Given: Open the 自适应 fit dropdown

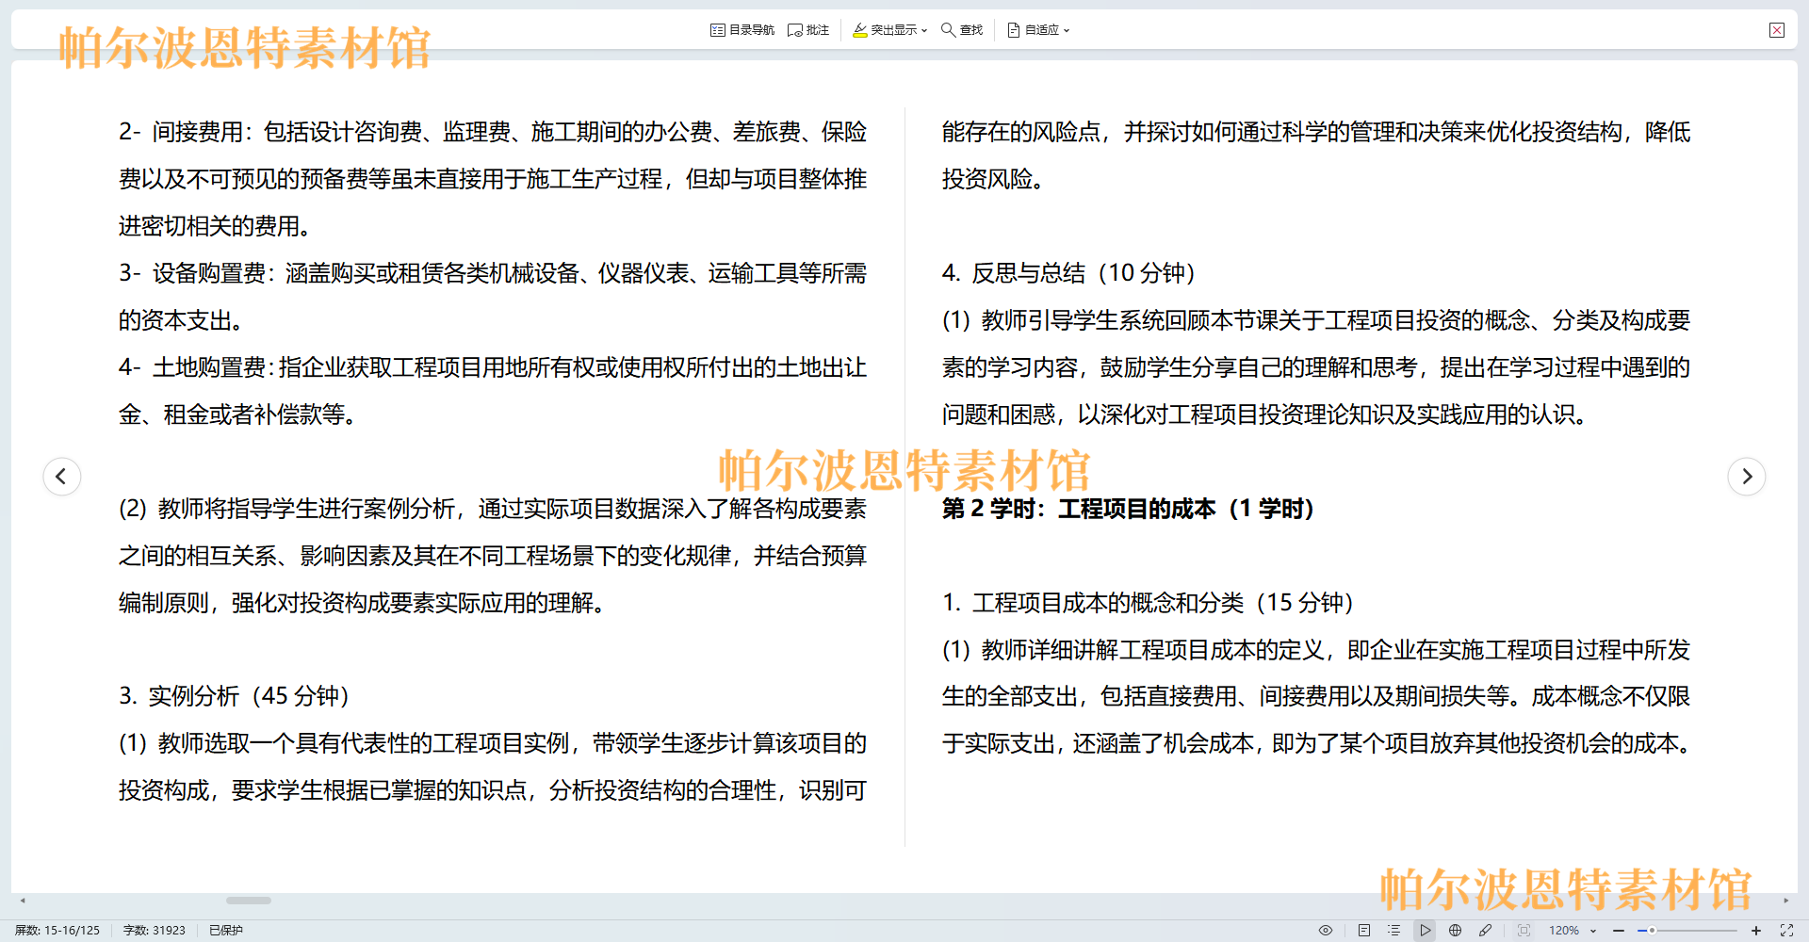Looking at the screenshot, I should tap(1038, 30).
